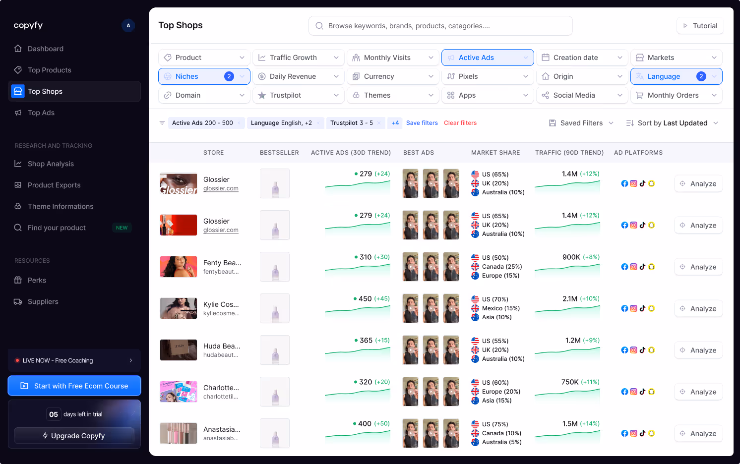
Task: Open LIVE NOW Free Coaching banner
Action: [74, 360]
